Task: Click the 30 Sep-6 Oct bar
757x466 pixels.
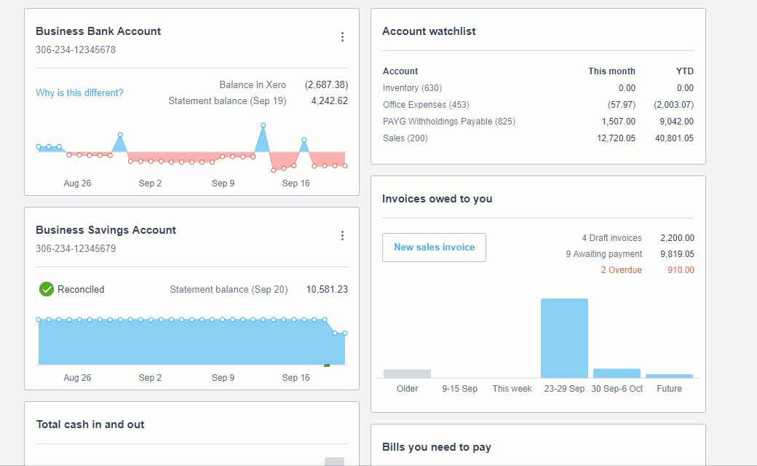Action: pos(617,373)
